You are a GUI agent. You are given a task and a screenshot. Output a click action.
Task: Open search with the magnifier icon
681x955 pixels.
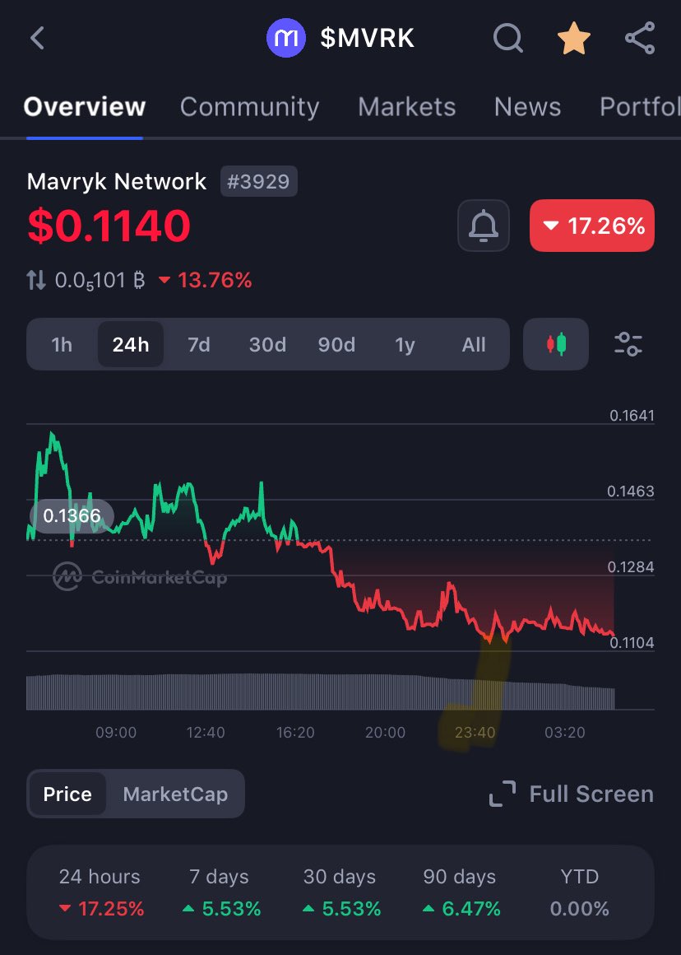coord(507,39)
